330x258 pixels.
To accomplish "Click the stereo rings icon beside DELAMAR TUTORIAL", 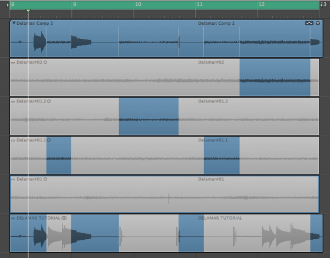I will point(64,218).
